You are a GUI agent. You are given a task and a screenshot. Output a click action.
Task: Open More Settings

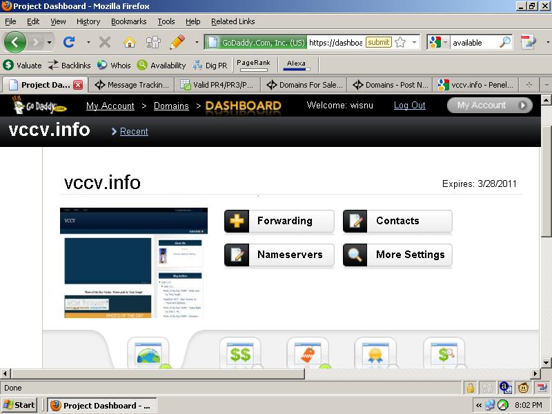point(397,255)
